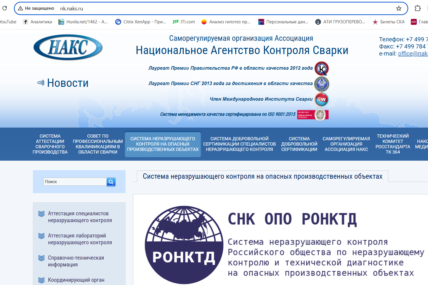Click the magnifier search button

pyautogui.click(x=111, y=182)
